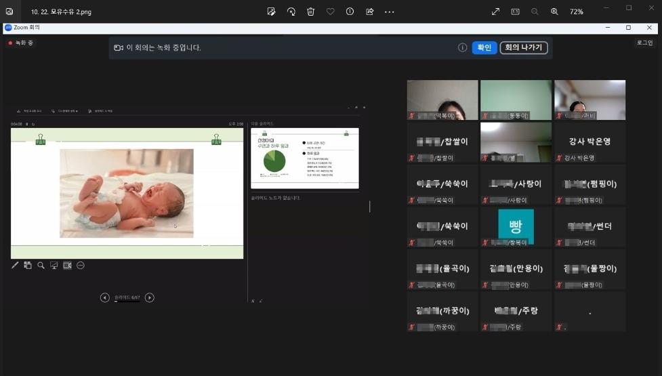Open file info in the Photos toolbar
The width and height of the screenshot is (662, 376).
[350, 12]
